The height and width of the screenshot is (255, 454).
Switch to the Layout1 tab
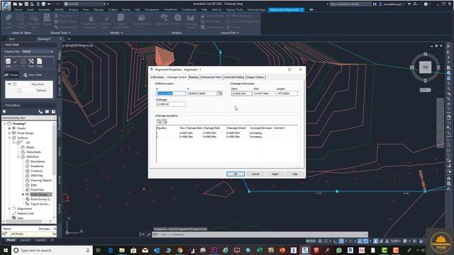(26, 240)
